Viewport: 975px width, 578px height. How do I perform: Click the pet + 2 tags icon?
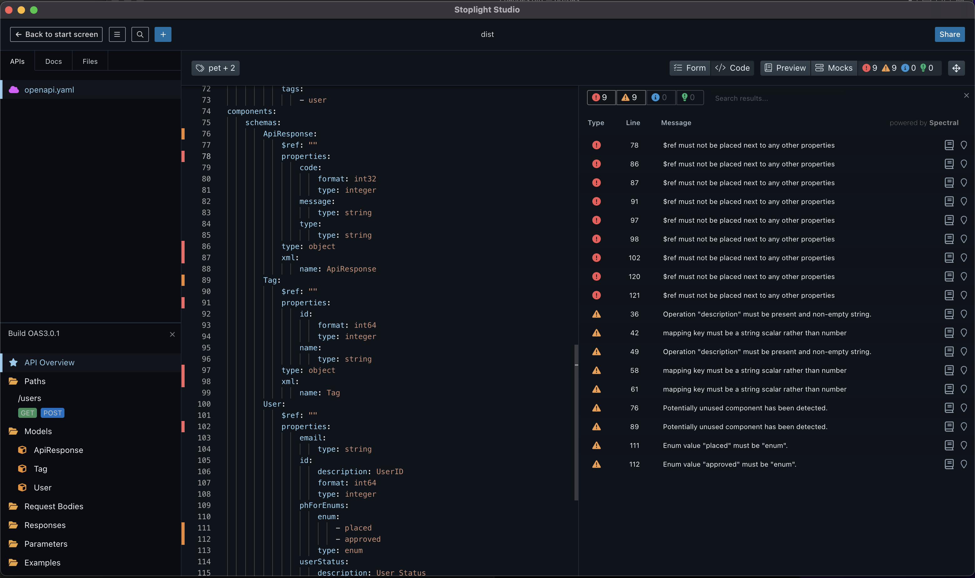(200, 68)
